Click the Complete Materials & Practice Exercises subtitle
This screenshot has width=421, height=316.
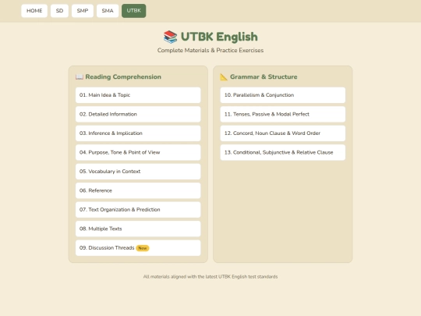(x=210, y=50)
